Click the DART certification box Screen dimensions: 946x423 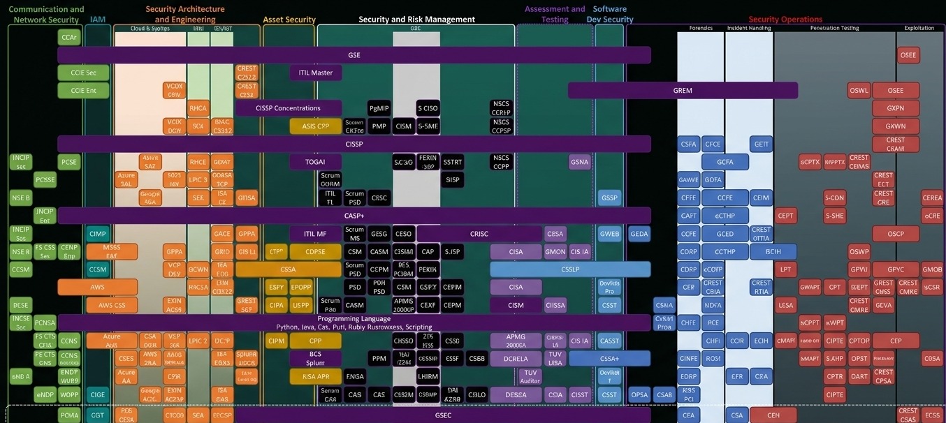[859, 376]
